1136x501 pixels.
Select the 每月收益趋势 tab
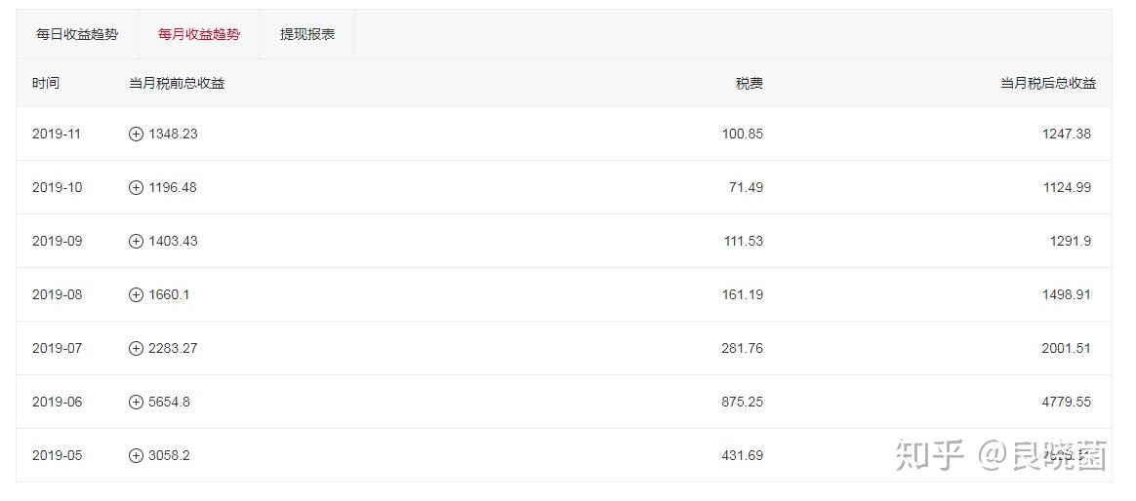point(199,34)
